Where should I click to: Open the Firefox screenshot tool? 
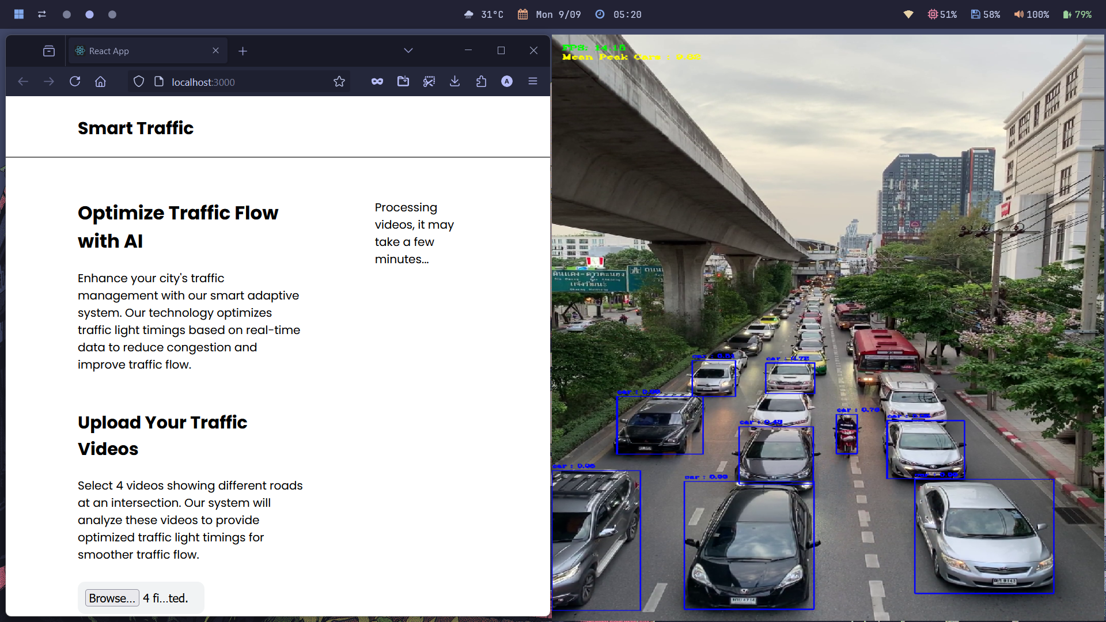point(429,82)
